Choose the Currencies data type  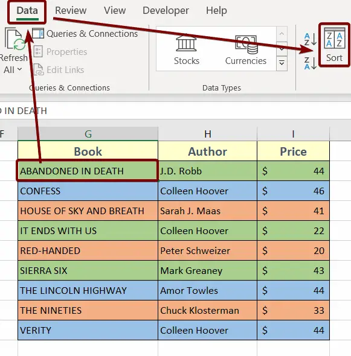246,50
